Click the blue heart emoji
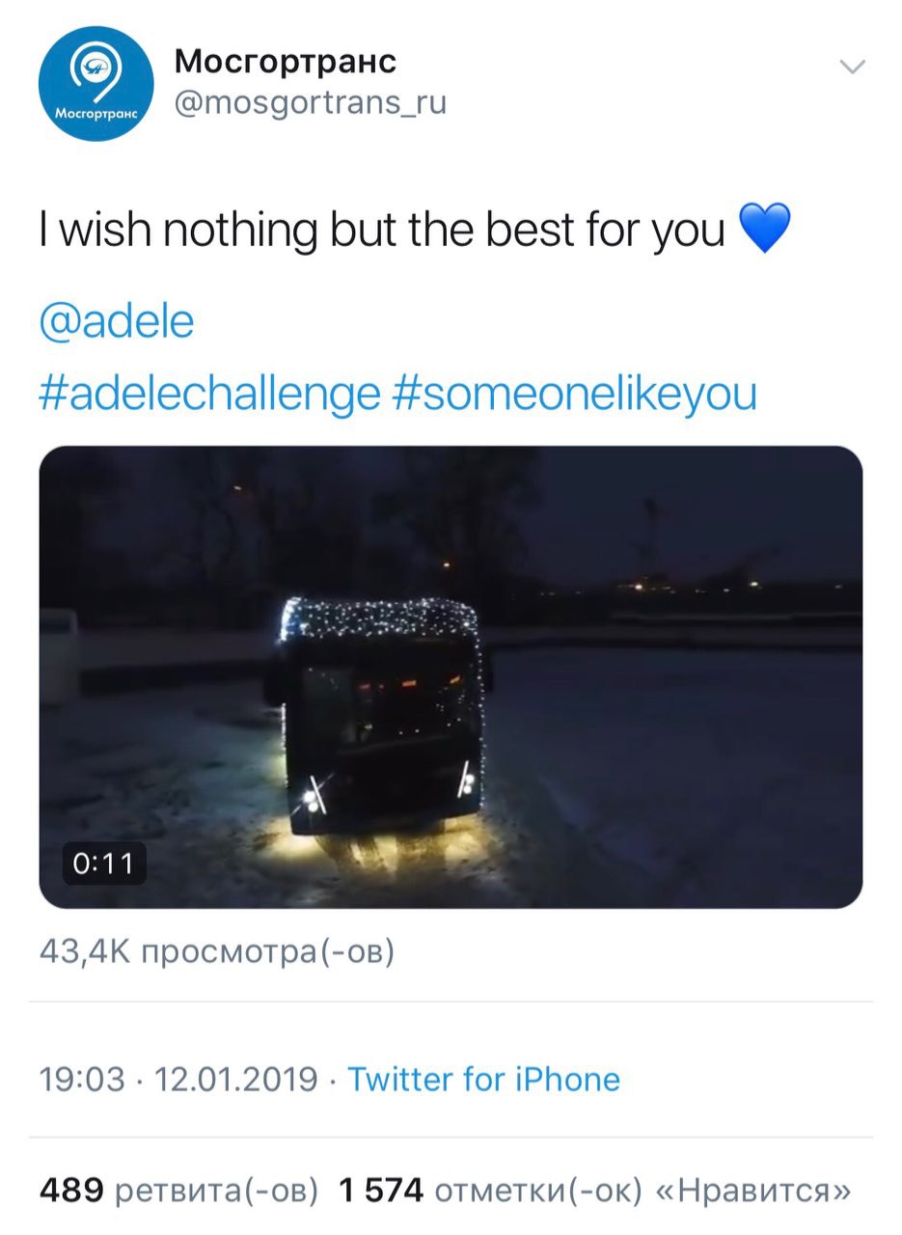 pyautogui.click(x=764, y=230)
